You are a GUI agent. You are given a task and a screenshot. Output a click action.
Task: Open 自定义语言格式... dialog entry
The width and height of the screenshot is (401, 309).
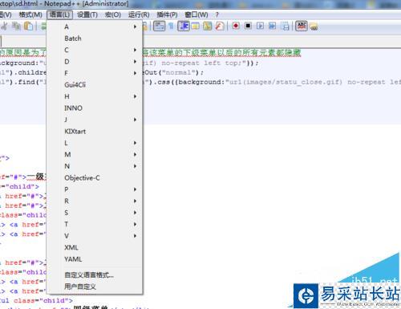pyautogui.click(x=95, y=274)
